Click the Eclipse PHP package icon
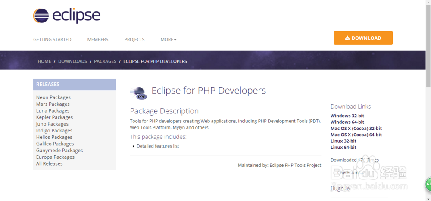The width and height of the screenshot is (431, 201). [139, 93]
